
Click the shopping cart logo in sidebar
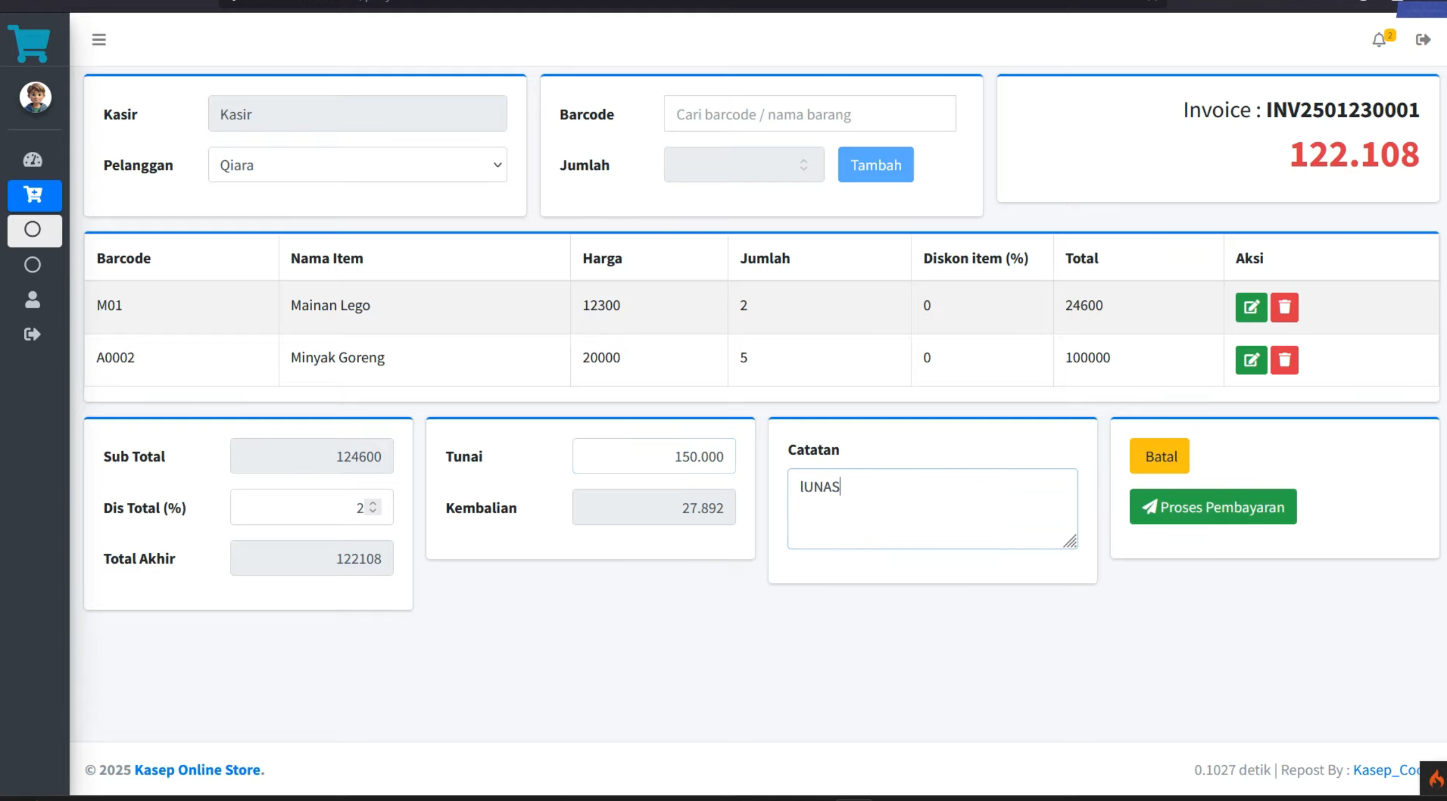click(30, 44)
